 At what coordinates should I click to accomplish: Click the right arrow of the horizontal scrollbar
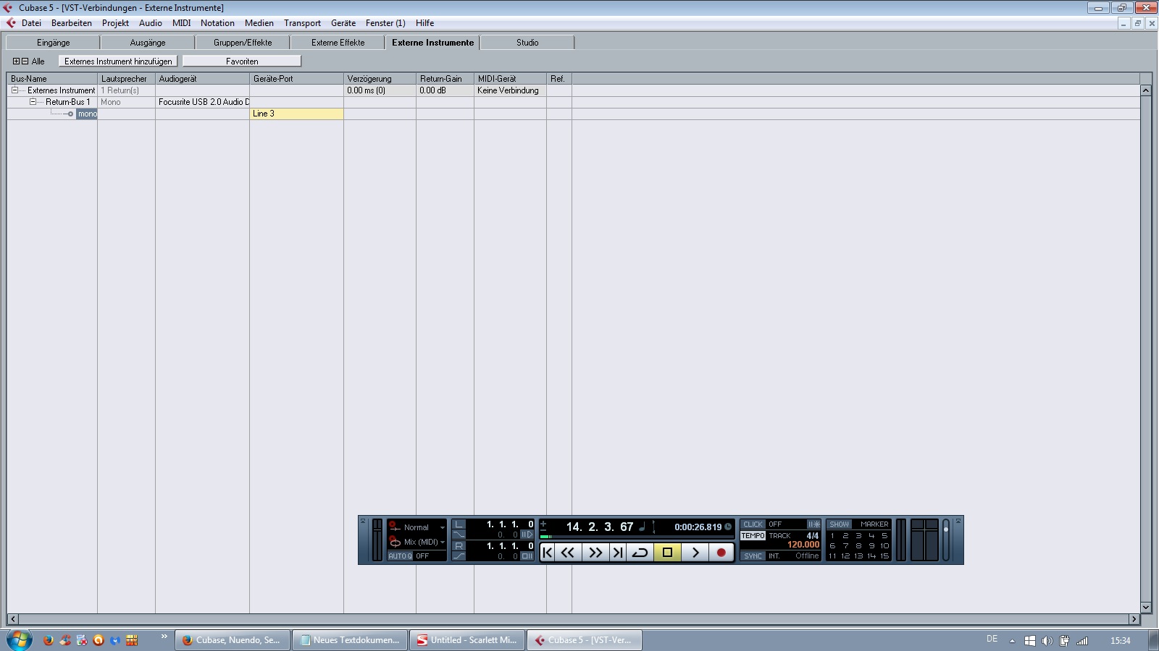tap(1134, 619)
